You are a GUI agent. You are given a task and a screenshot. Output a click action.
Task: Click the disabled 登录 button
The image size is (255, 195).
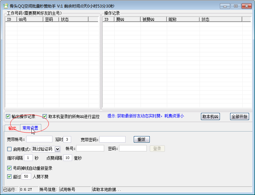[x=157, y=149]
